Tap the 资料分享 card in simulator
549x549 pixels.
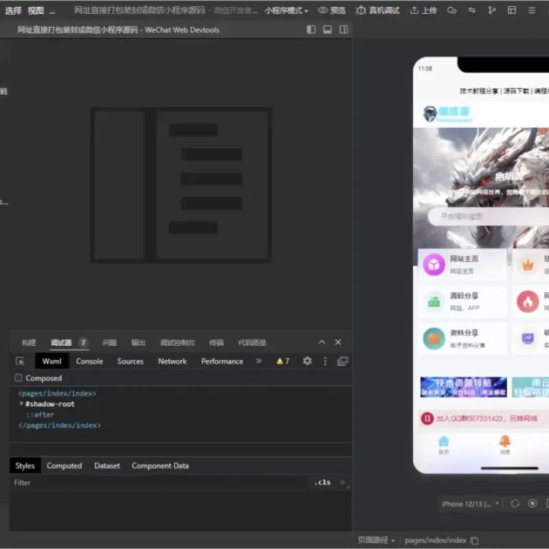click(462, 338)
